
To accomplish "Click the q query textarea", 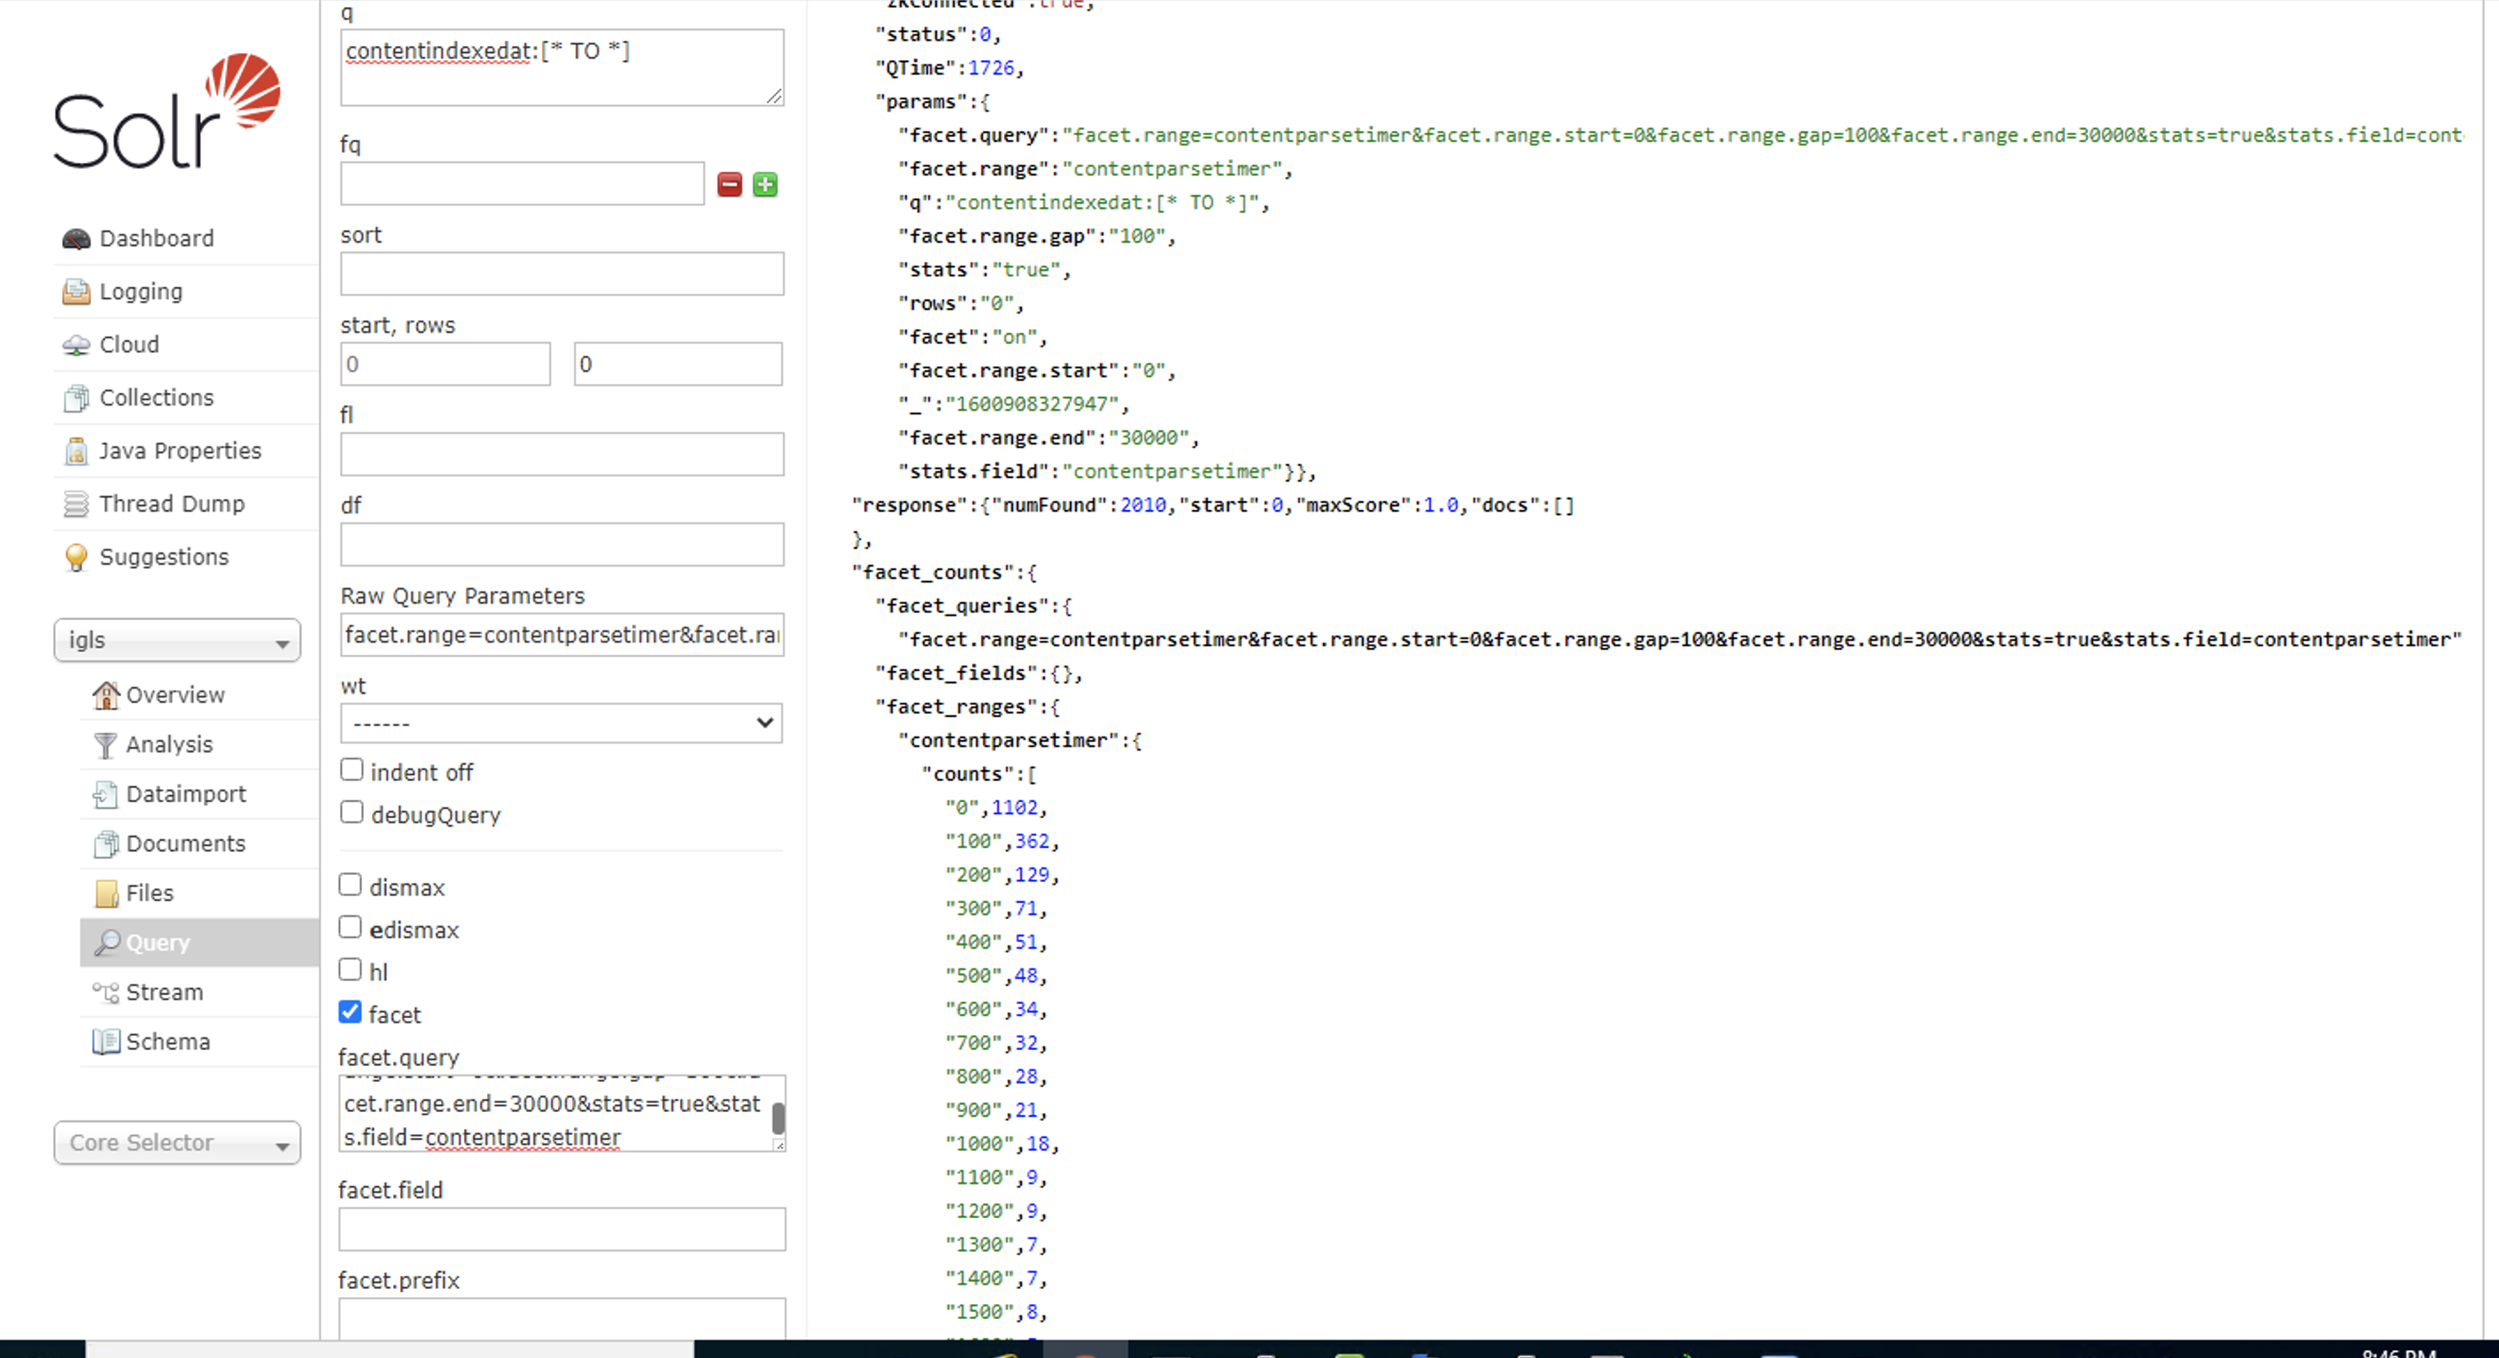I will click(x=561, y=68).
